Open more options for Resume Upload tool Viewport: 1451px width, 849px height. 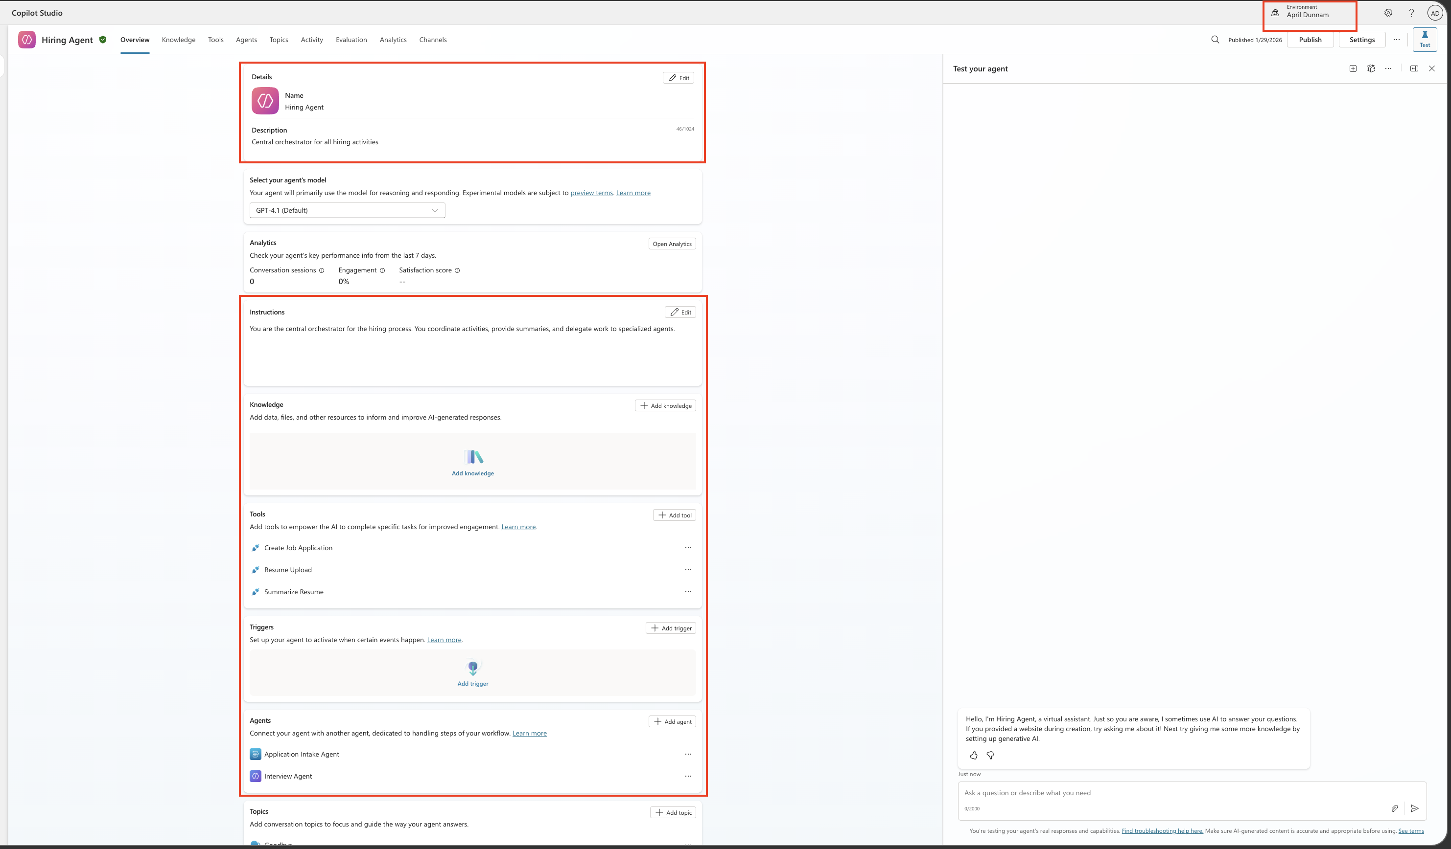(688, 569)
